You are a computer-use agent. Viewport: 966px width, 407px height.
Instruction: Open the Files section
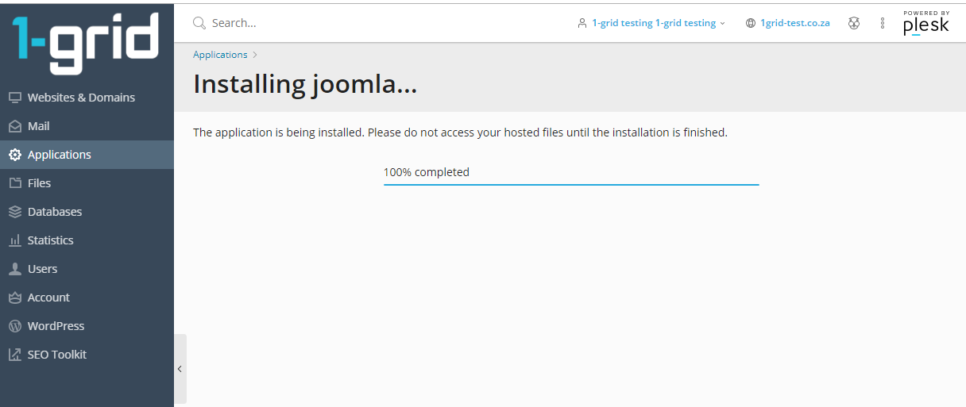pos(87,183)
